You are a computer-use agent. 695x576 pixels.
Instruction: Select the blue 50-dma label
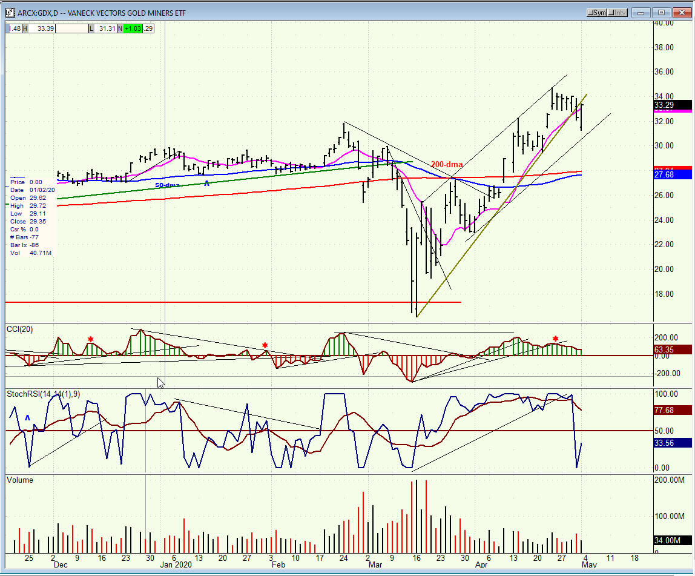pos(167,185)
